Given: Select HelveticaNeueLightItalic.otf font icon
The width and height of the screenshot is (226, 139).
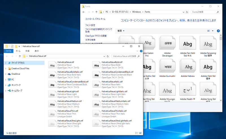Looking at the screenshot, I should (96, 94).
